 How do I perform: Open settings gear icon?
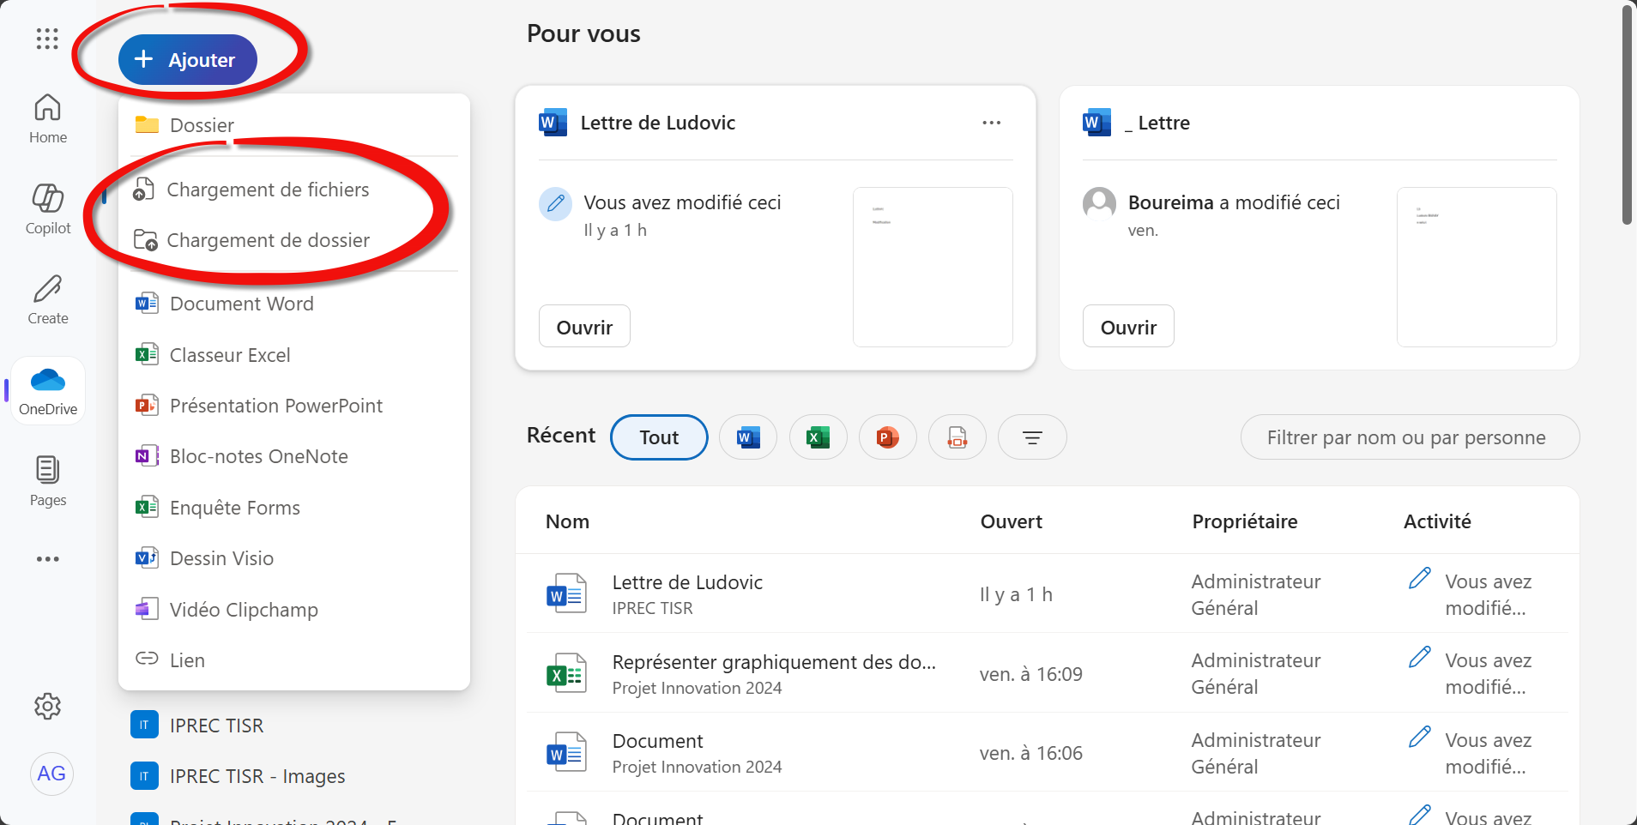point(48,706)
